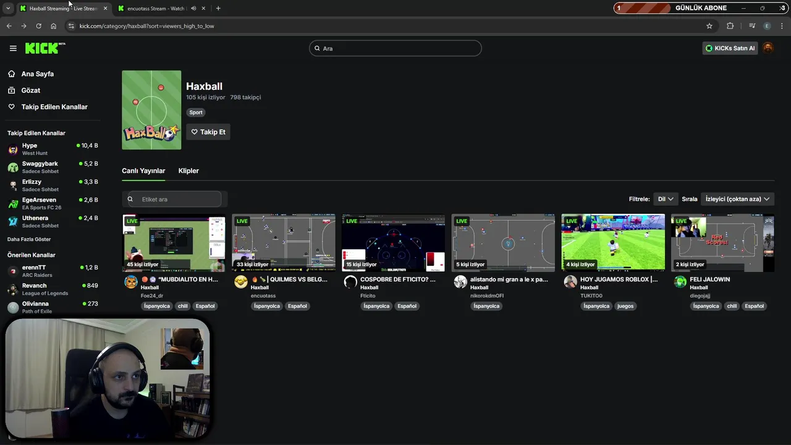Click browser home button

(x=53, y=26)
